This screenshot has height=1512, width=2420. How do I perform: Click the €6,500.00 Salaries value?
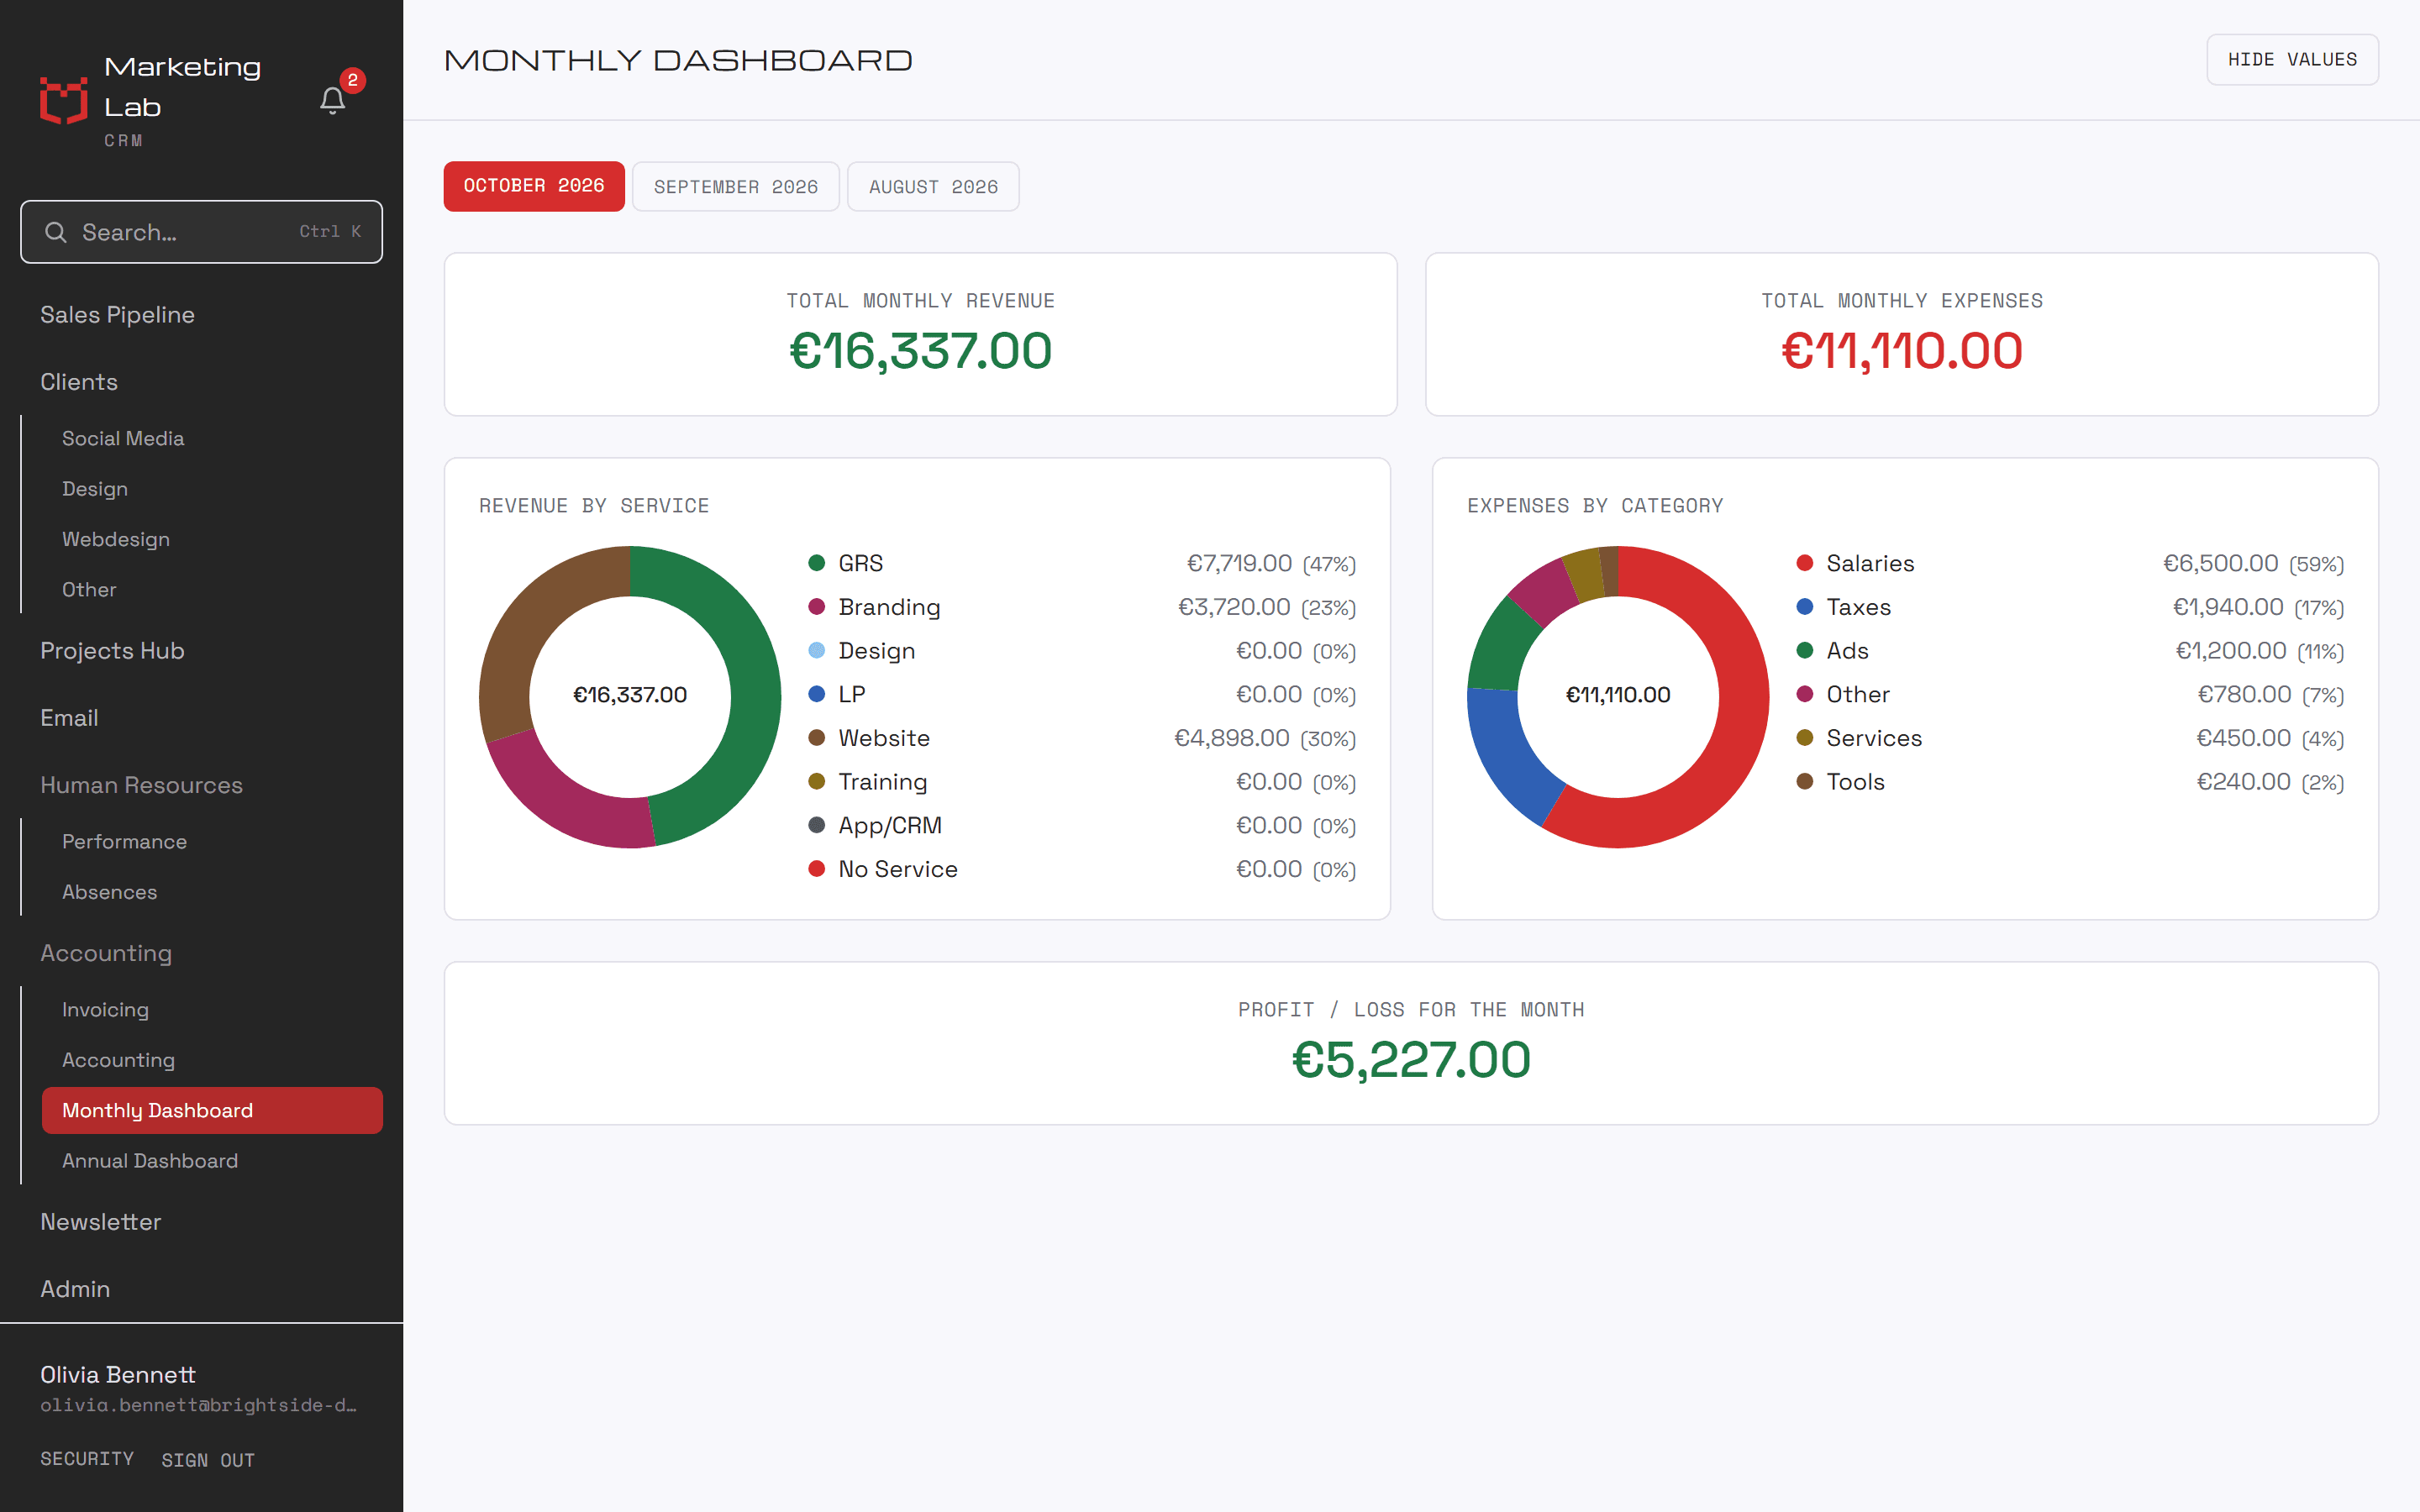click(2221, 563)
